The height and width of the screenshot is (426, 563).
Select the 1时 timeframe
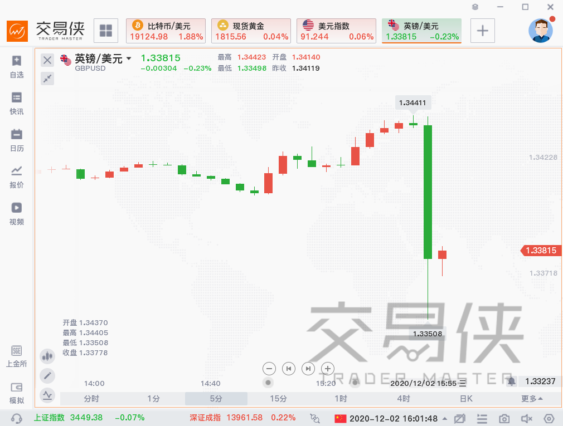(341, 399)
